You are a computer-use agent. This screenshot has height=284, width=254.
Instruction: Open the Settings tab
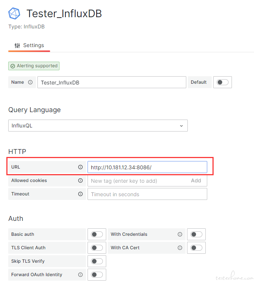click(29, 45)
